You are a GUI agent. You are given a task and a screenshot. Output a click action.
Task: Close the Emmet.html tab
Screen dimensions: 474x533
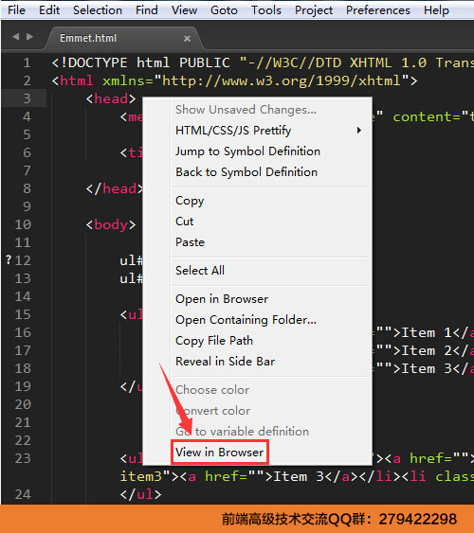point(187,39)
